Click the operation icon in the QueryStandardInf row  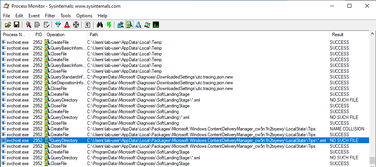click(47, 77)
